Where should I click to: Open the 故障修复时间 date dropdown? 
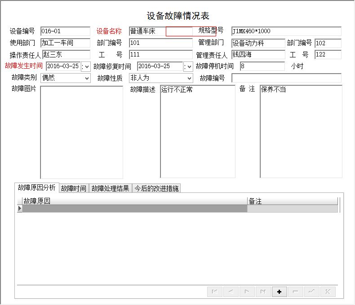189,66
